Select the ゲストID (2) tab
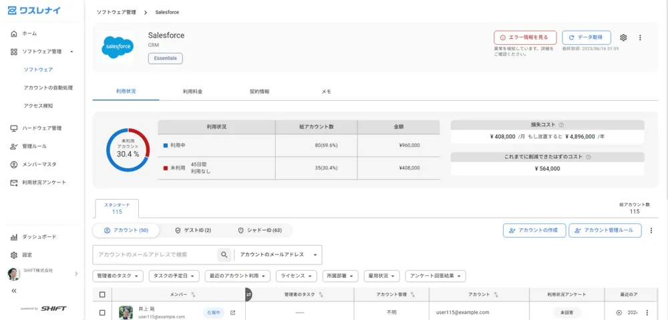Viewport: 668px width, 320px height. pyautogui.click(x=193, y=230)
